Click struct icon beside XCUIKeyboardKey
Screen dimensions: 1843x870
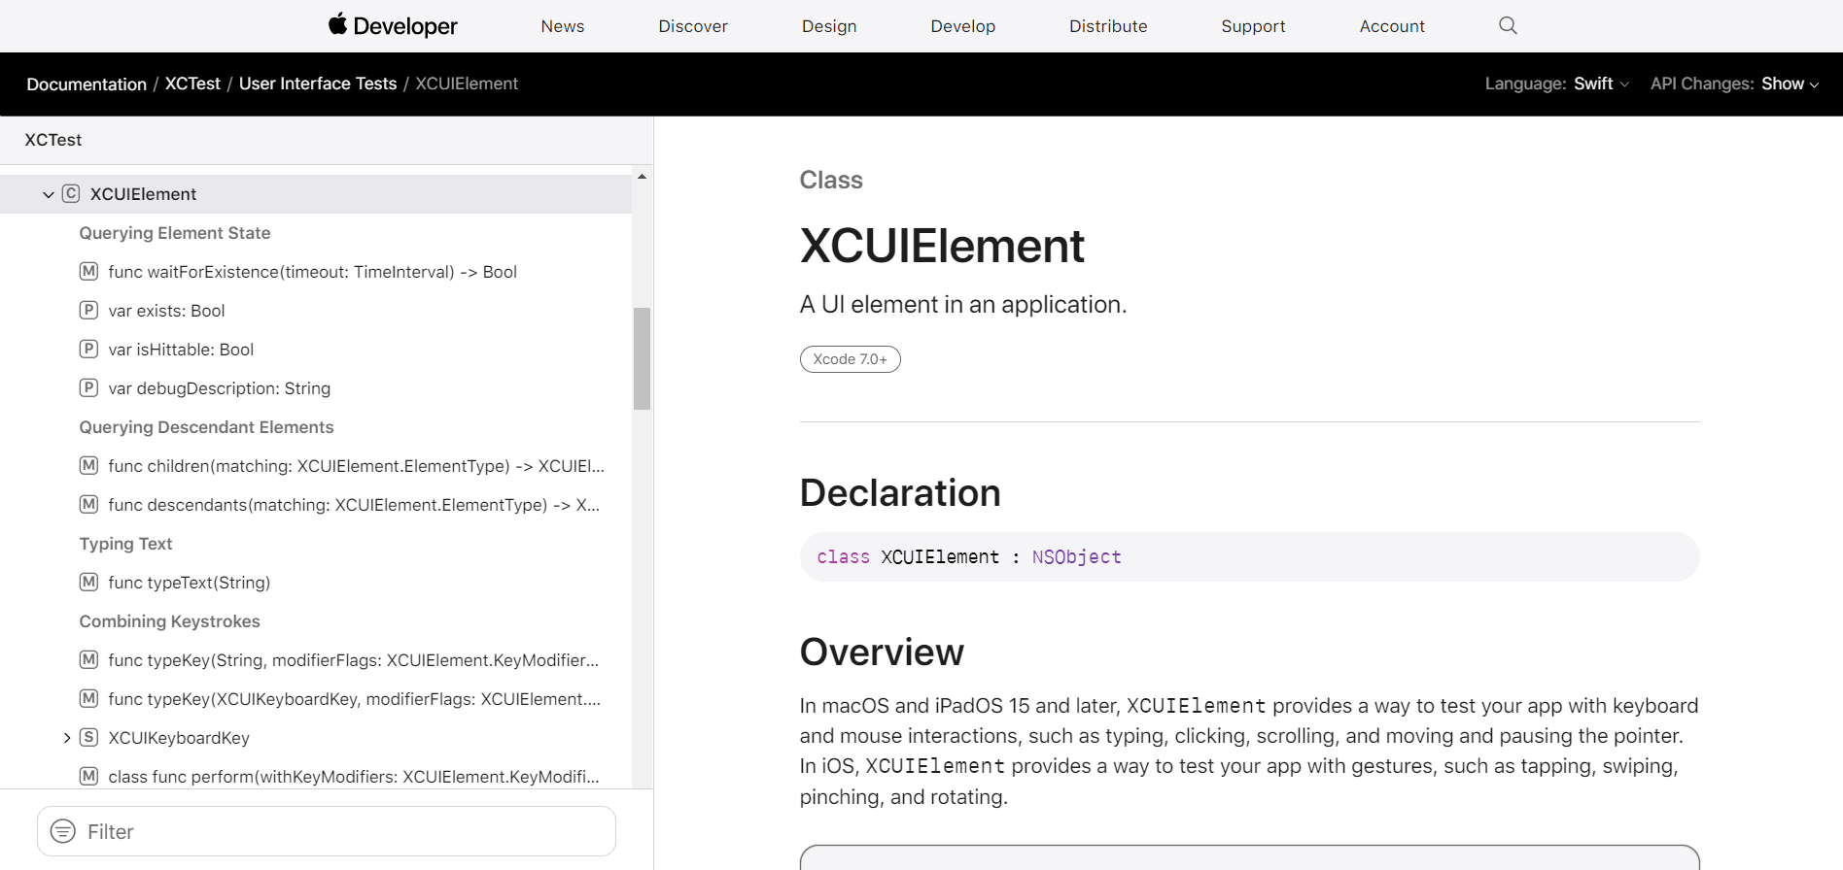click(x=88, y=737)
